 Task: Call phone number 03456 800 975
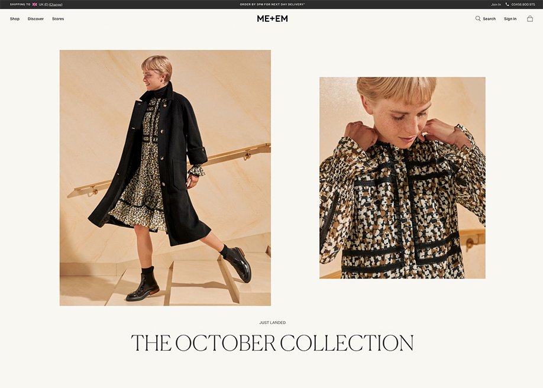tap(523, 5)
